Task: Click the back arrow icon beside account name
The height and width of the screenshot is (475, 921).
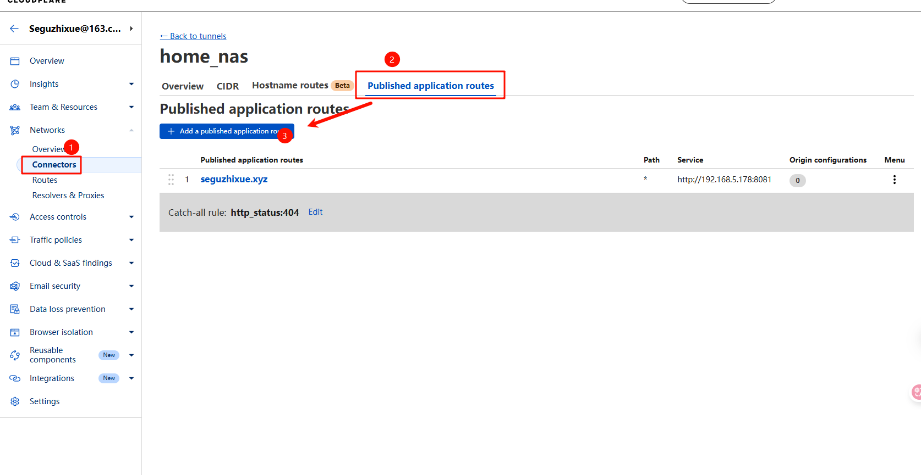Action: click(x=14, y=29)
